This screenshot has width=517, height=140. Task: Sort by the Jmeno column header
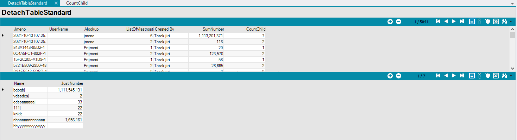click(x=20, y=29)
